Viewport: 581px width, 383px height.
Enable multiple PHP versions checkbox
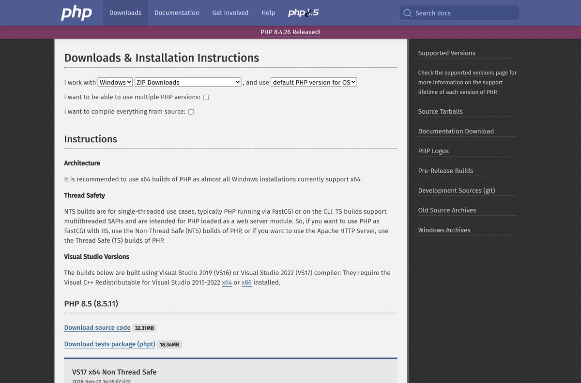[206, 97]
